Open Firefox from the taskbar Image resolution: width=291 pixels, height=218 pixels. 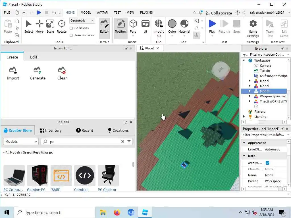117,212
